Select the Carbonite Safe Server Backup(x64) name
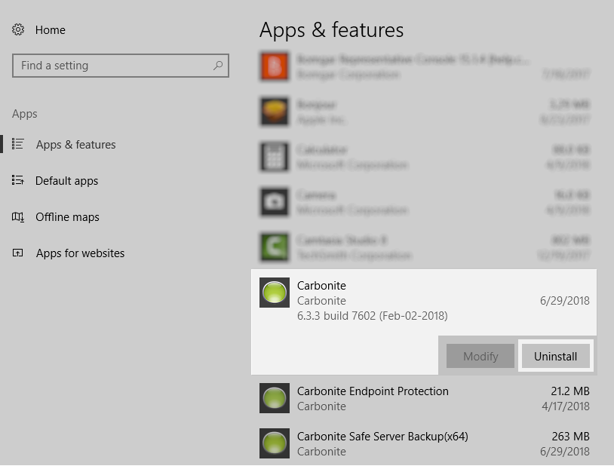Screen dimensions: 614x466 pyautogui.click(x=382, y=437)
